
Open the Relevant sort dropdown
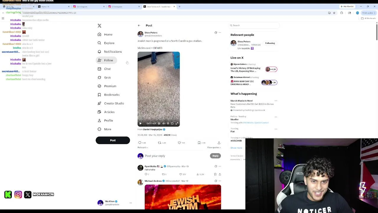point(143,148)
